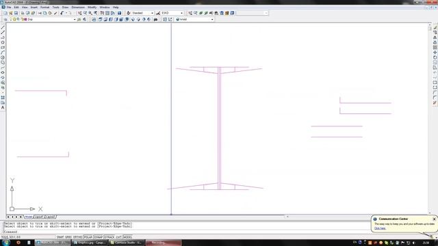Expand the Undo history dropdown arrow
The width and height of the screenshot is (438, 246).
66,13
